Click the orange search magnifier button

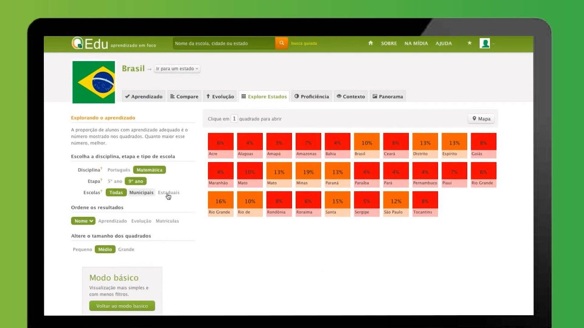pos(282,43)
